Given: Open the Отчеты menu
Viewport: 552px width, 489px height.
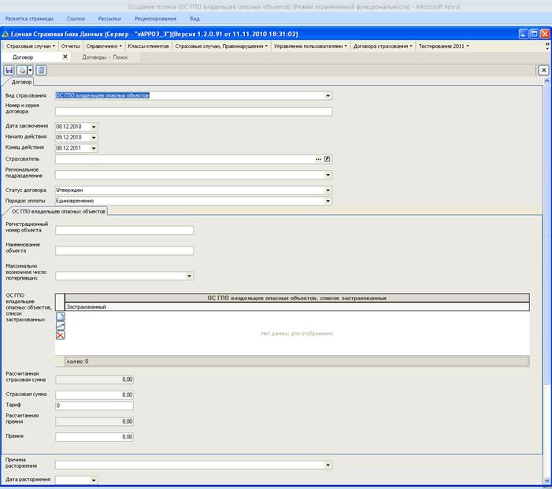Looking at the screenshot, I should pos(71,46).
